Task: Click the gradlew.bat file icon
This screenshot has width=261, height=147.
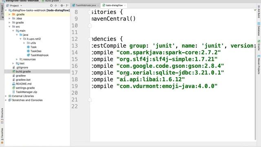Action: (x=13, y=80)
